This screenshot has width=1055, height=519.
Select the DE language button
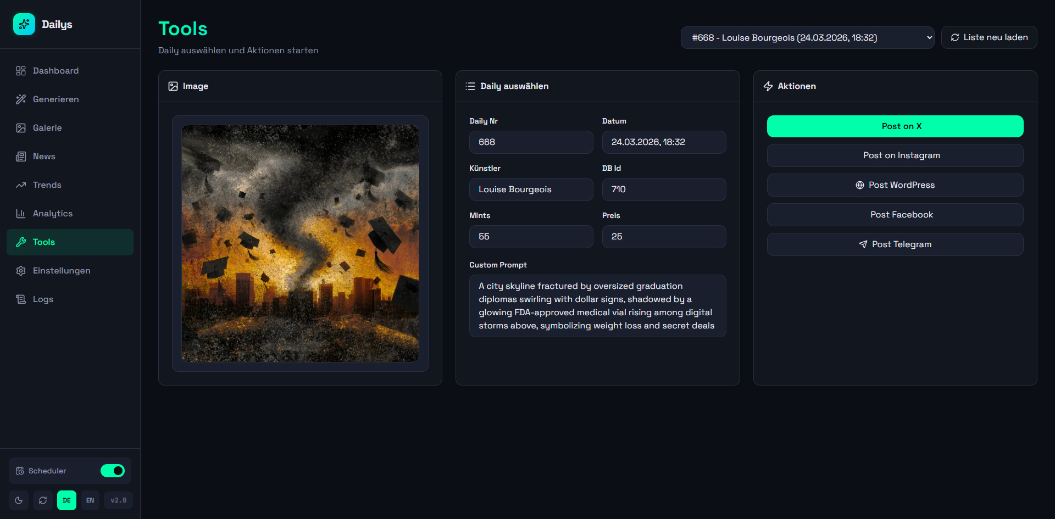pos(66,500)
